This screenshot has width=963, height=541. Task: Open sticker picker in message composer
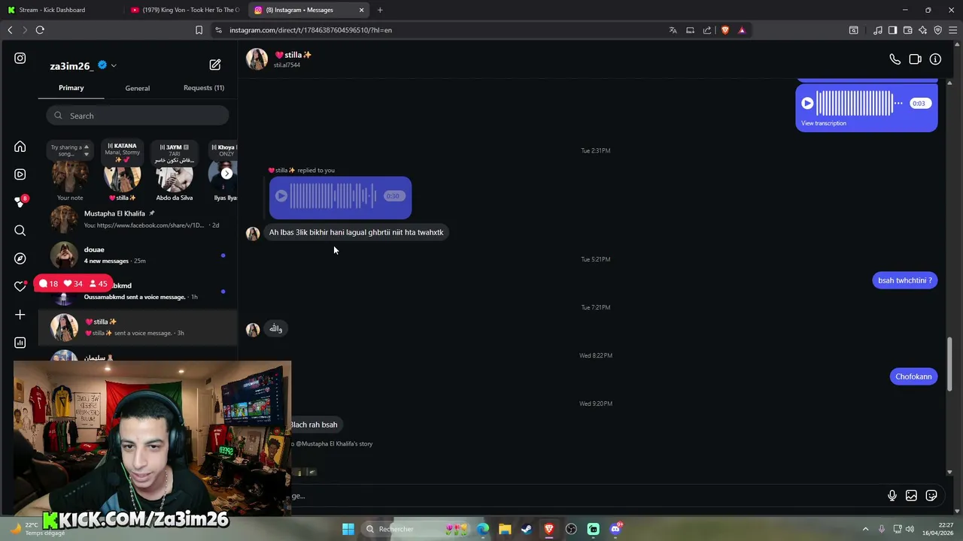pos(931,496)
